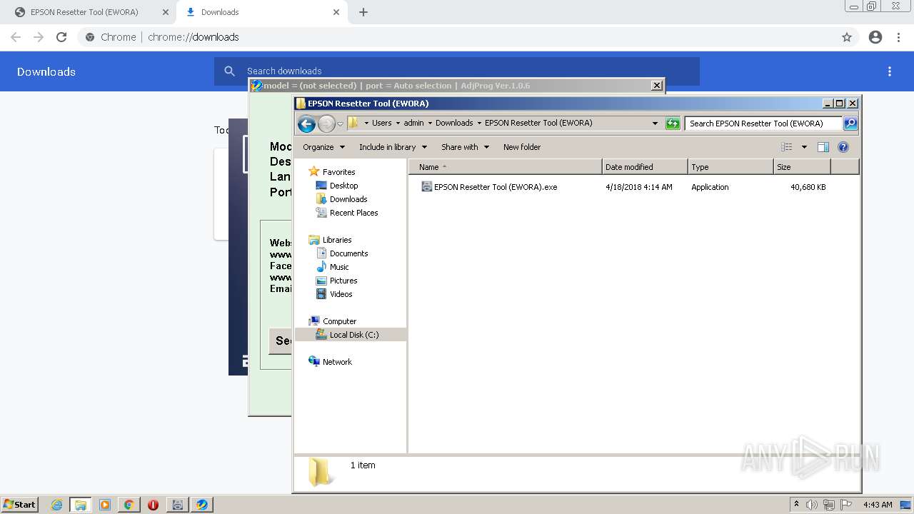914x514 pixels.
Task: Toggle the preview pane icon
Action: 823,147
